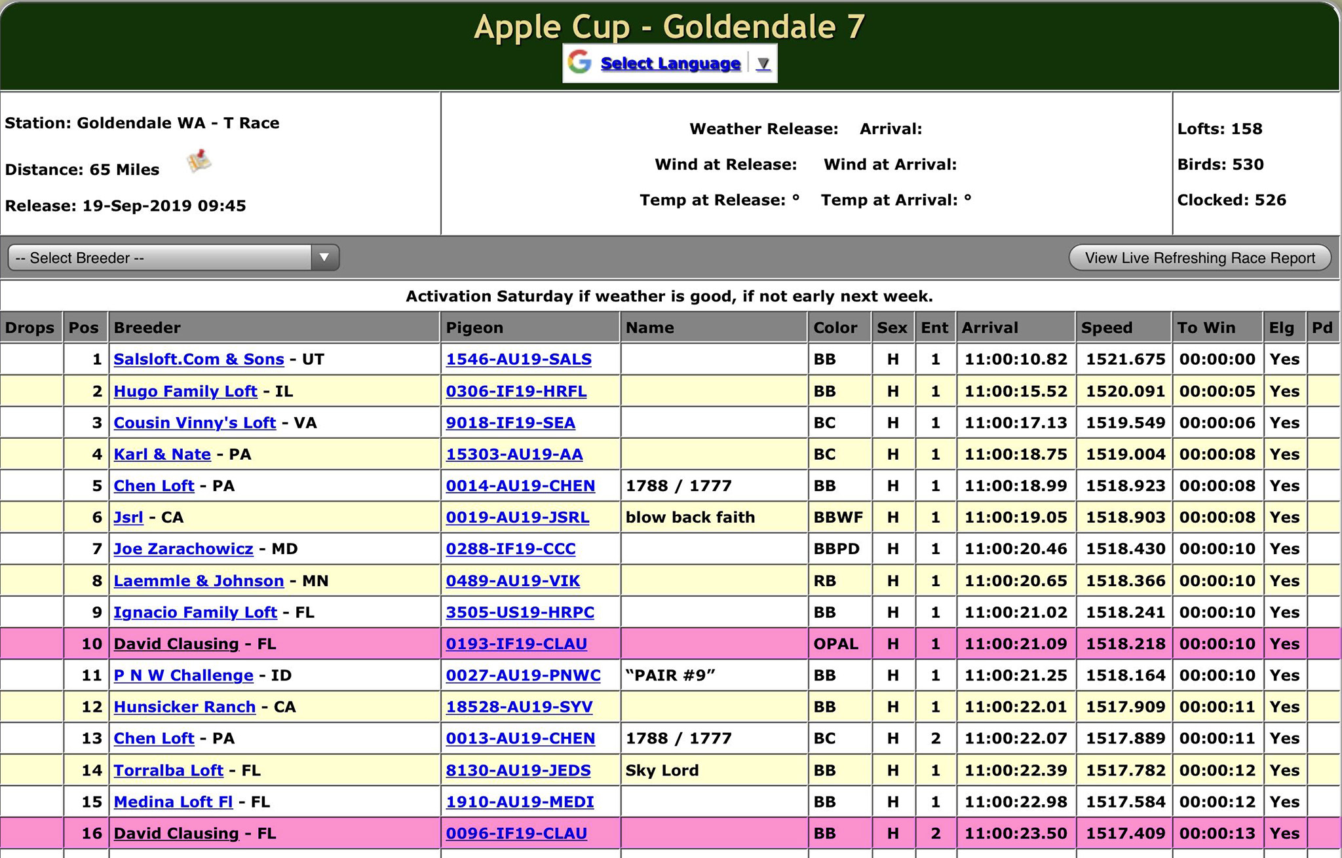Expand the Select Breeder combo box
The image size is (1342, 858).
pos(161,257)
